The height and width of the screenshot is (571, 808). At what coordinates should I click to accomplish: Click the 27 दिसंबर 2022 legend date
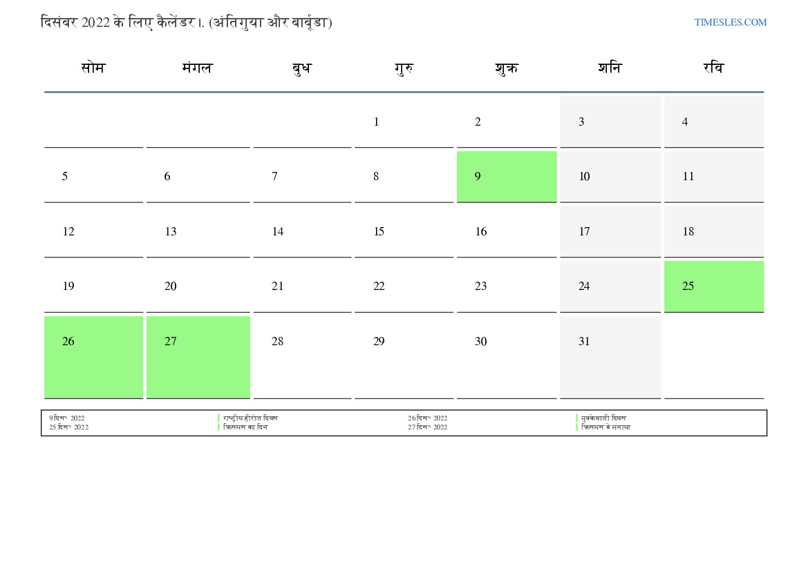tap(427, 427)
